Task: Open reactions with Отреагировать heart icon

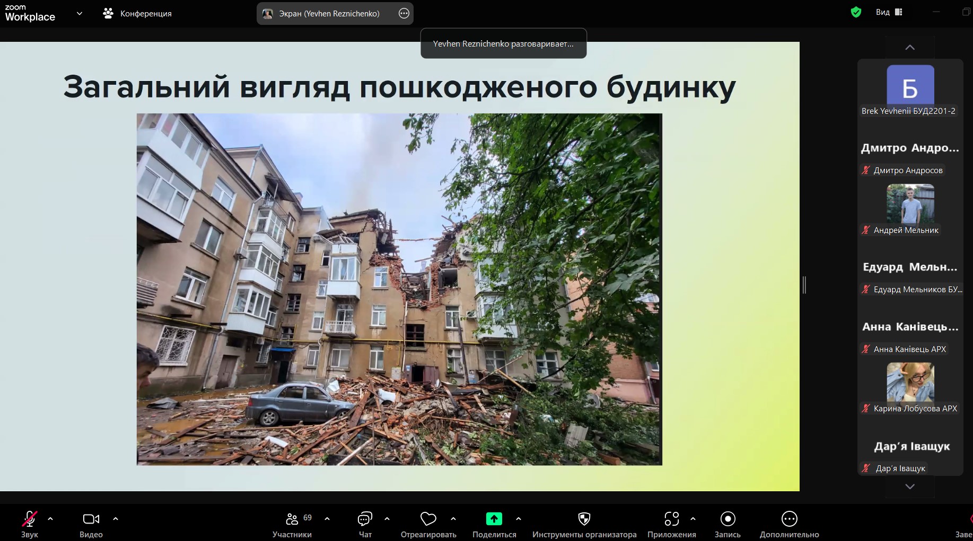Action: (428, 525)
